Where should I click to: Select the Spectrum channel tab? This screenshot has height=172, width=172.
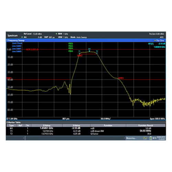pyautogui.click(x=12, y=35)
